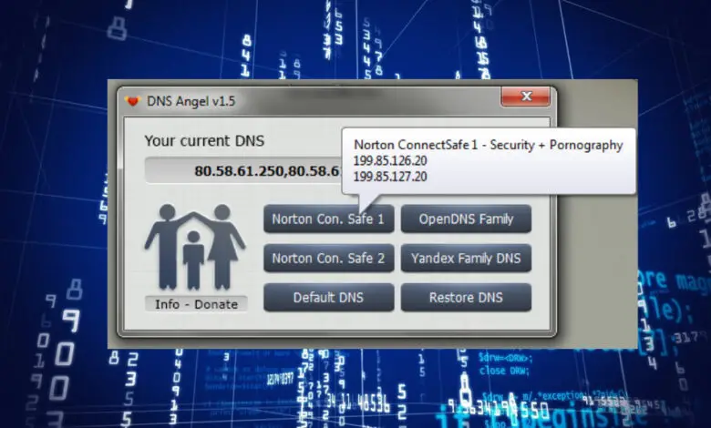Click the 'Your current DNS' label
Image resolution: width=711 pixels, height=428 pixels.
[x=204, y=141]
